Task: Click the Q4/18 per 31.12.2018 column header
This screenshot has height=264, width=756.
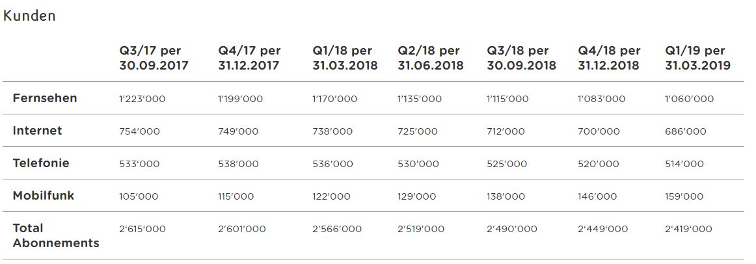Action: [x=609, y=58]
